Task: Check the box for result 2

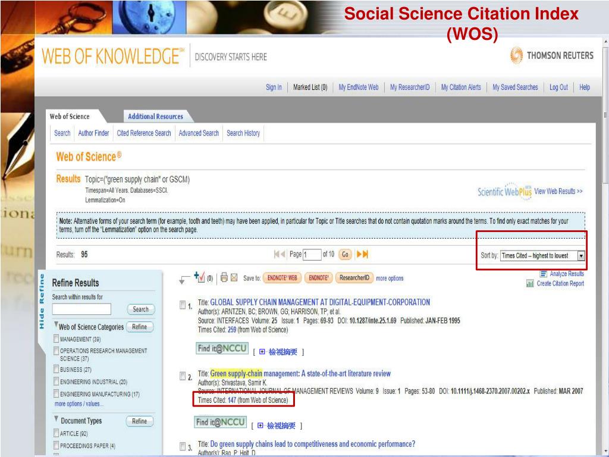Action: pos(183,376)
